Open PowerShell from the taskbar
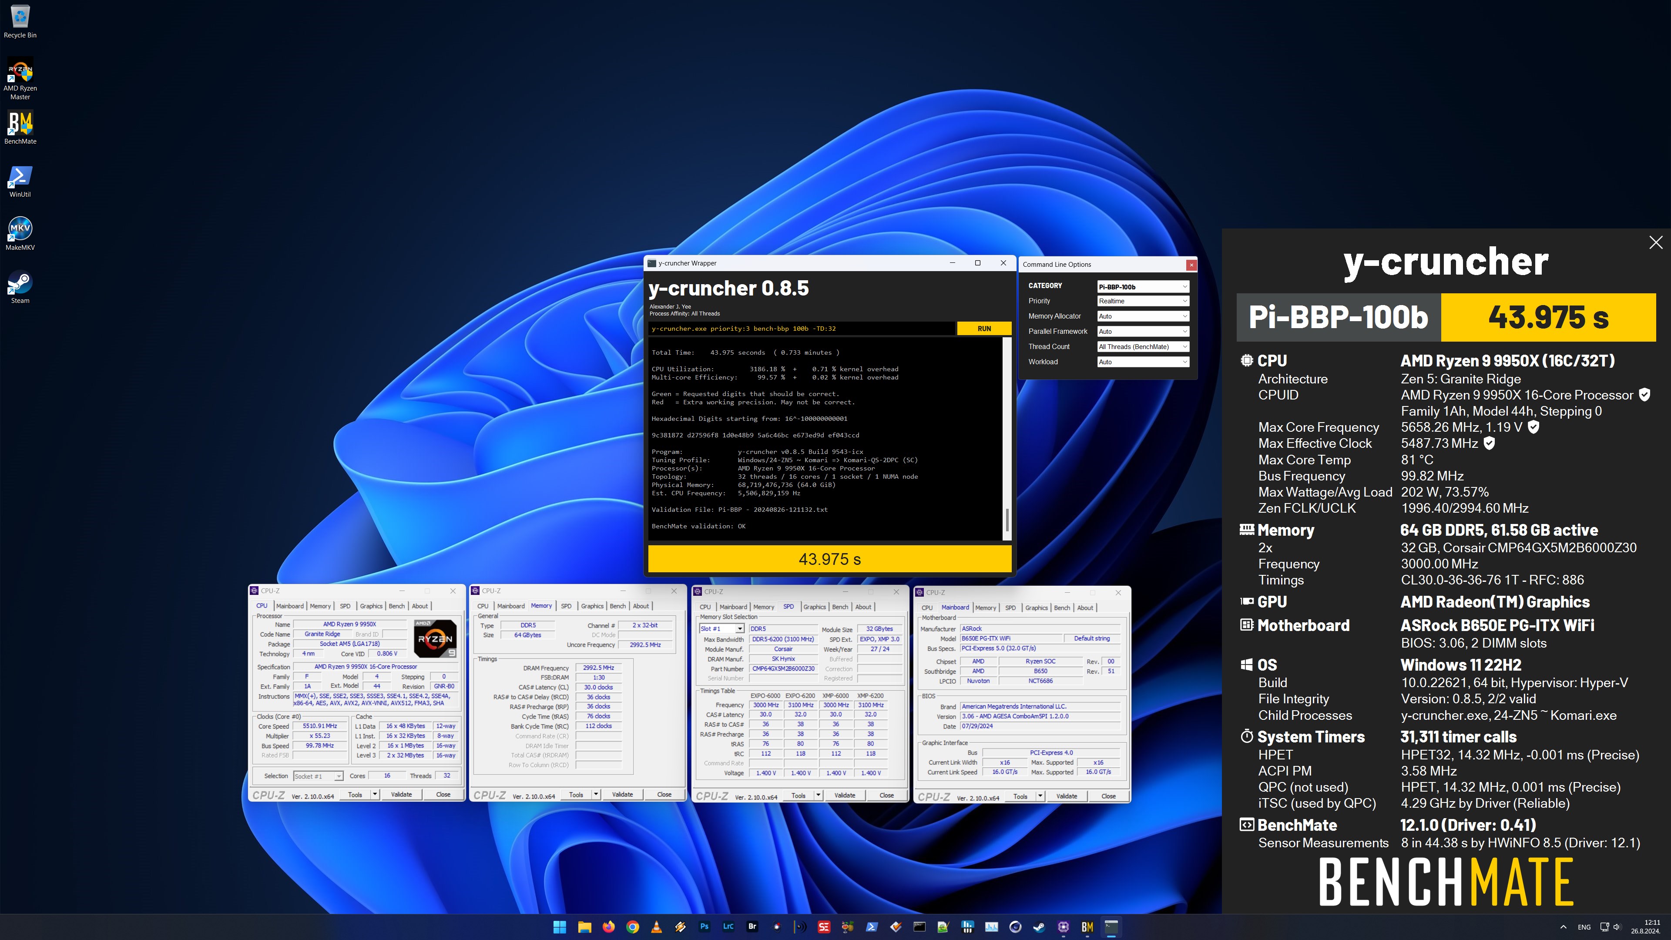This screenshot has height=940, width=1671. pos(872,927)
